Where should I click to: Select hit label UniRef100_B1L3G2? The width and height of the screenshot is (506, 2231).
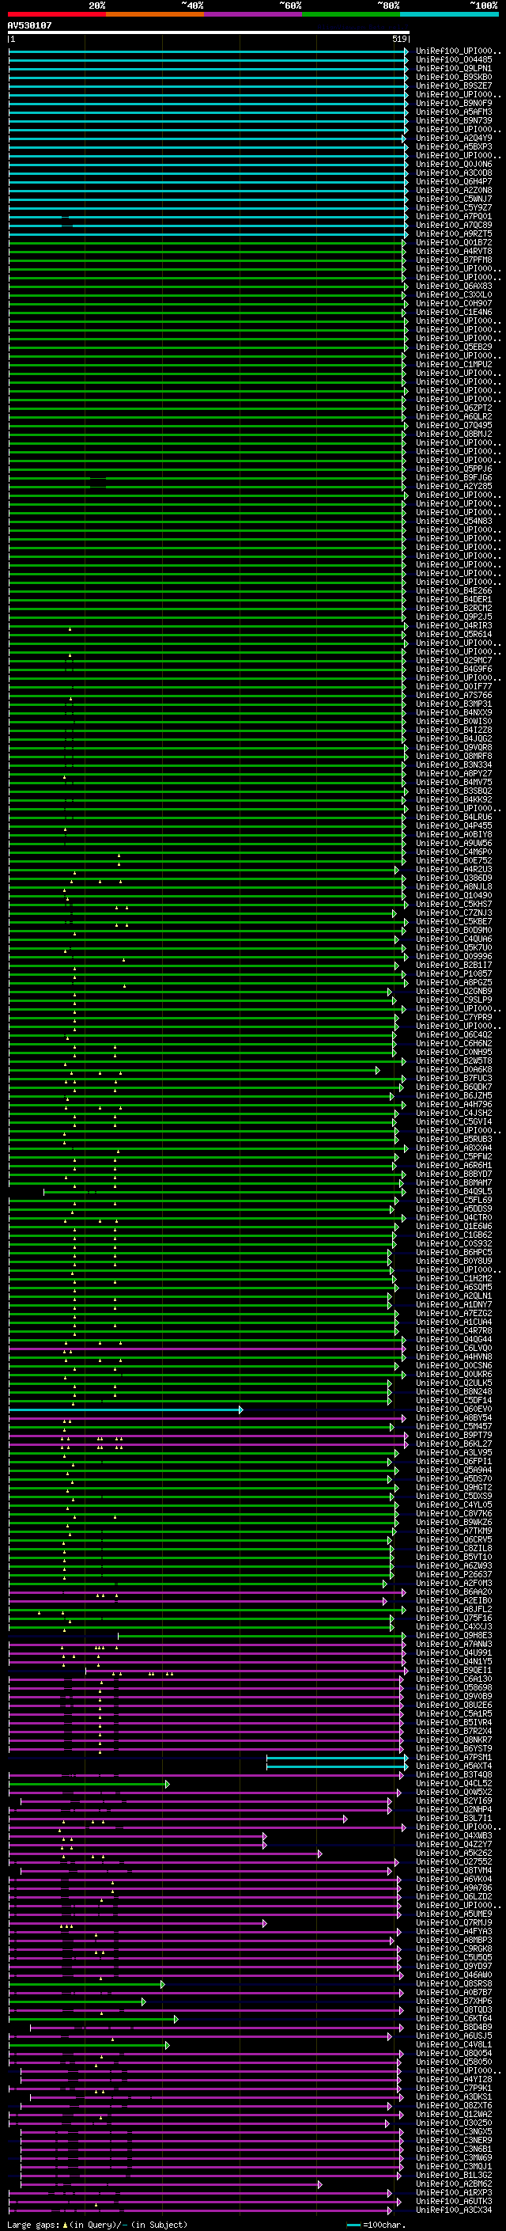[454, 2175]
